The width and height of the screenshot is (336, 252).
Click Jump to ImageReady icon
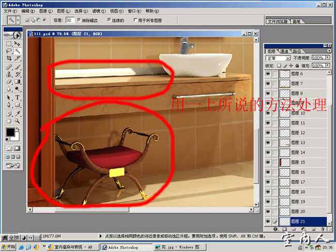[13, 165]
